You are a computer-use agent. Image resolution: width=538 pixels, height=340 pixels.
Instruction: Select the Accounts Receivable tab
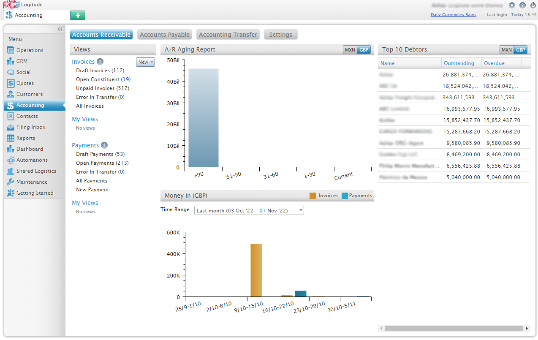[x=101, y=35]
